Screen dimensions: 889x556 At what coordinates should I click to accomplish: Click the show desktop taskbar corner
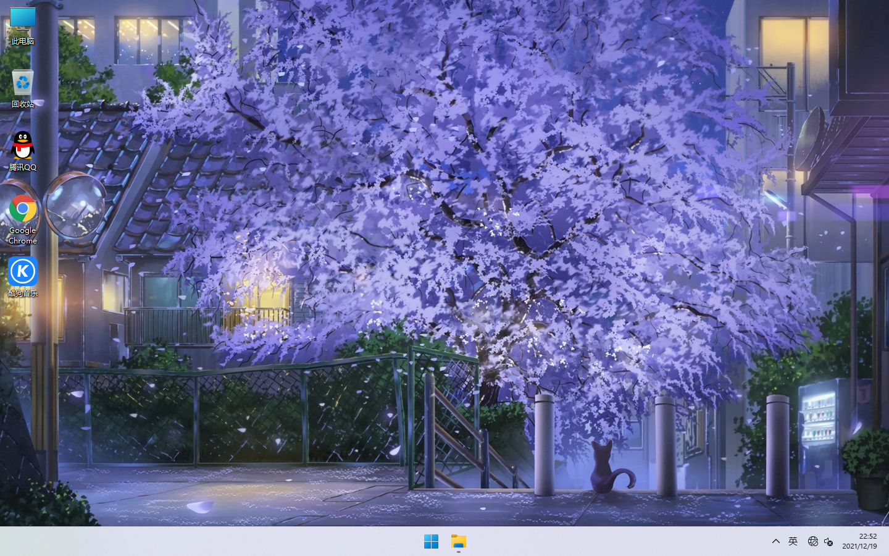coord(887,541)
